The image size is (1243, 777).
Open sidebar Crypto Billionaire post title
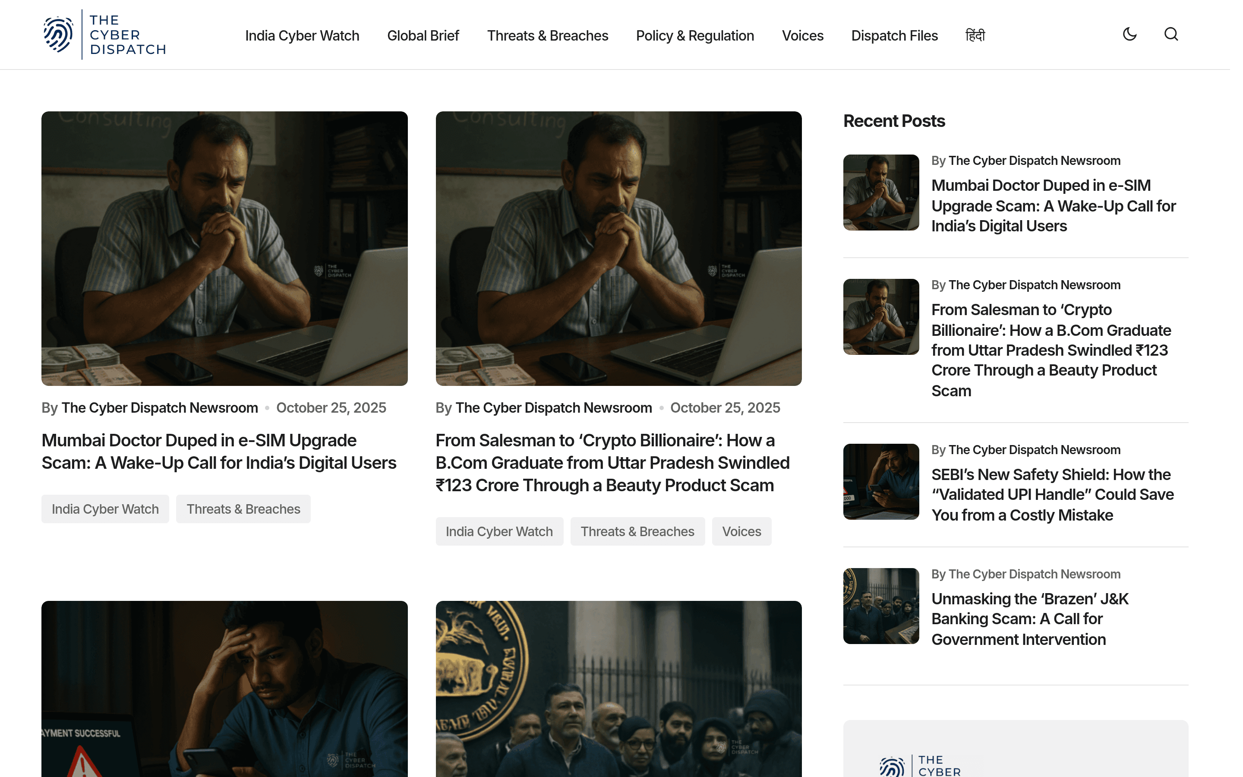(1051, 350)
